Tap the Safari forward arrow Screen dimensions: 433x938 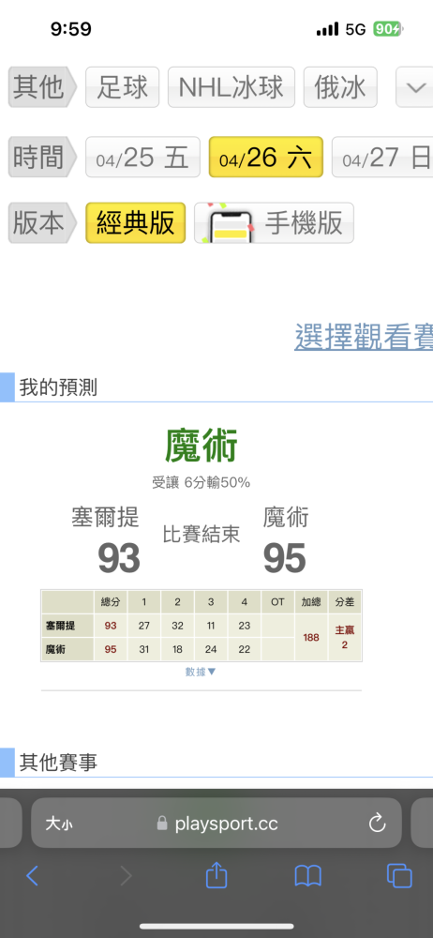(126, 876)
